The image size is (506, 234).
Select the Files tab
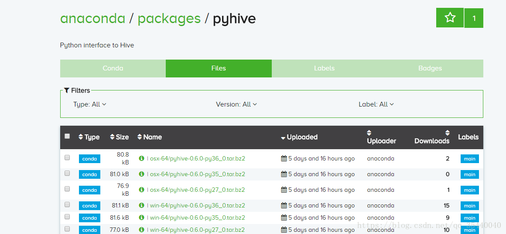(x=219, y=68)
